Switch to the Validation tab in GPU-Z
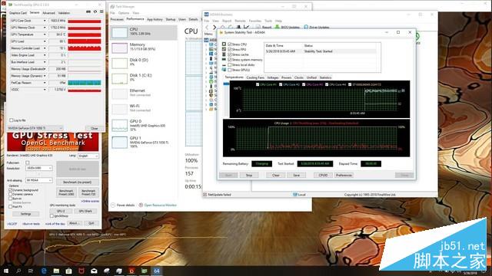 [x=64, y=13]
